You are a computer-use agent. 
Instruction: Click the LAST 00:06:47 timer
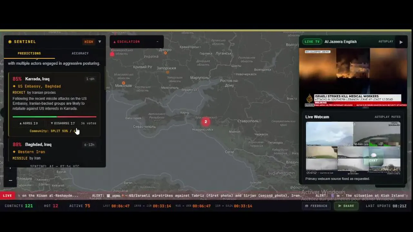pos(116,206)
